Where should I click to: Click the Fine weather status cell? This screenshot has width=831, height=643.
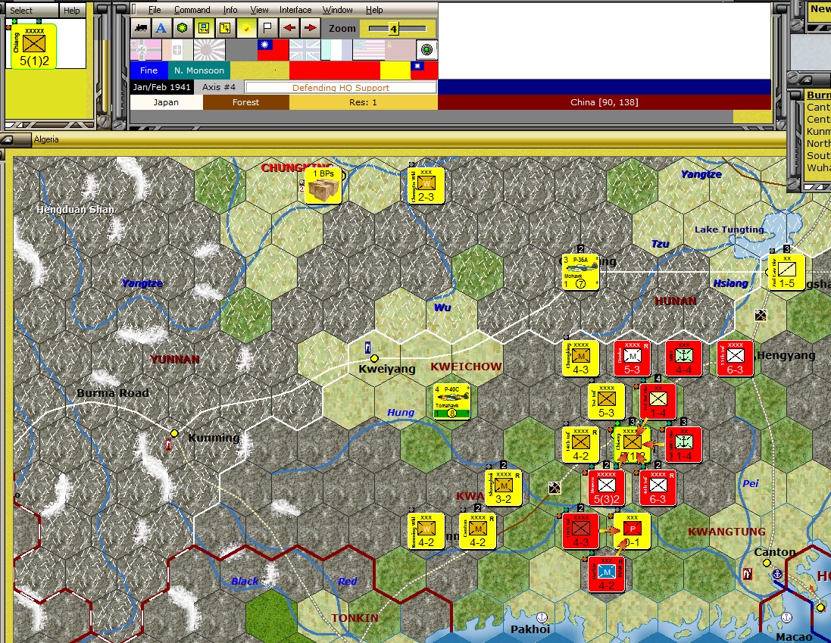click(149, 70)
